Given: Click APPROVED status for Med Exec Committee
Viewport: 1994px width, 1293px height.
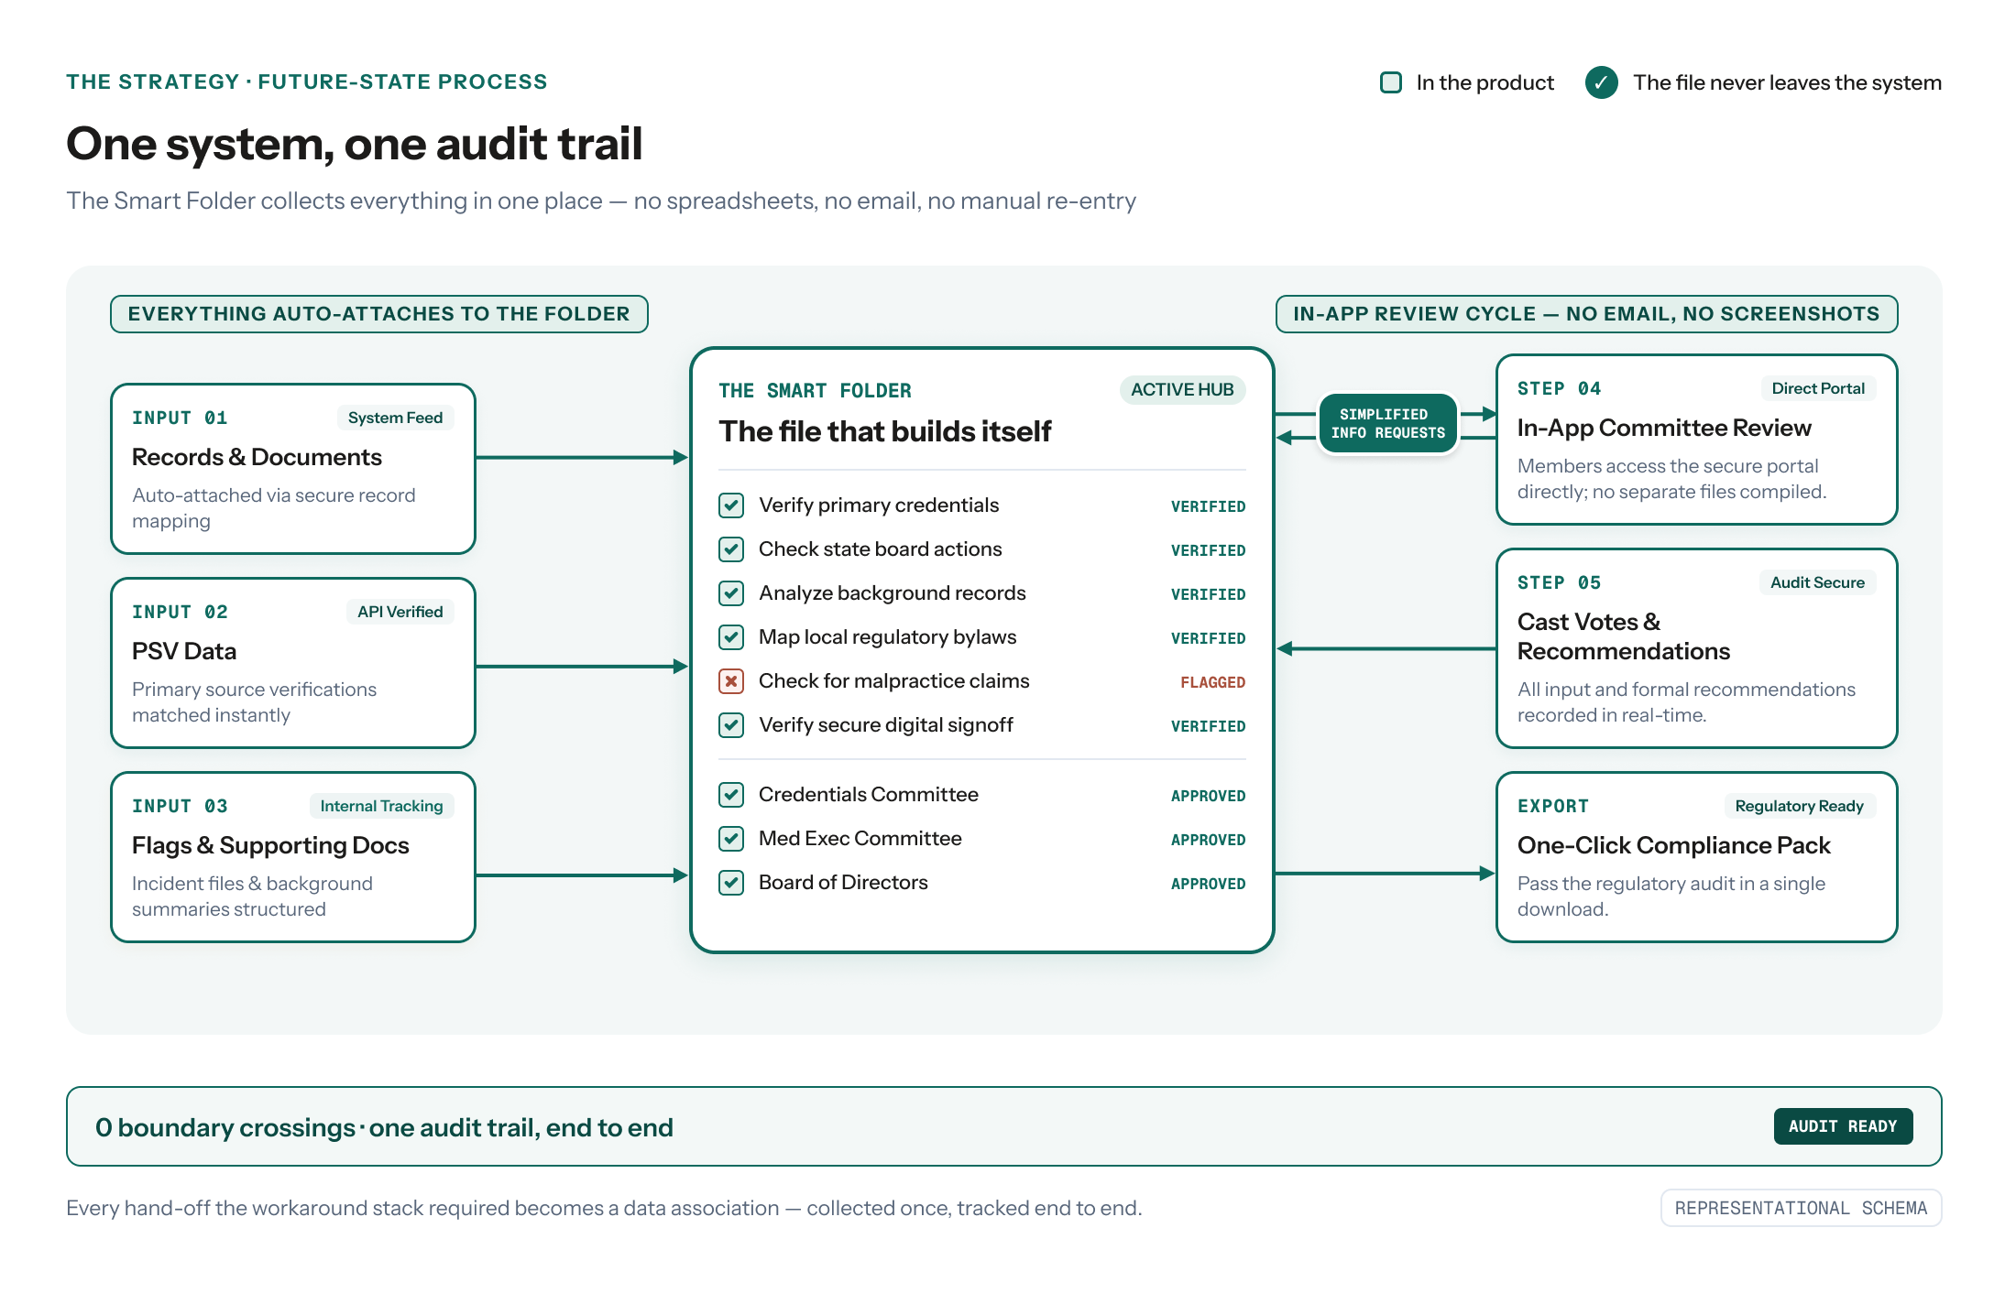Looking at the screenshot, I should click(x=1208, y=840).
